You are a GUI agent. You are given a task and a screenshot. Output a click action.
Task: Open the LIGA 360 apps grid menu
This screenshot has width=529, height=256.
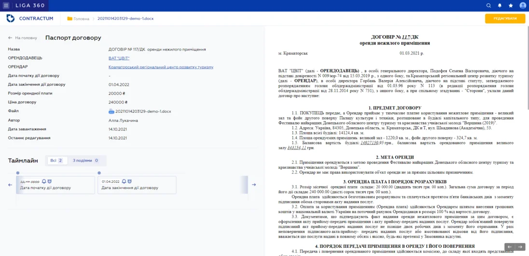[x=6, y=5]
